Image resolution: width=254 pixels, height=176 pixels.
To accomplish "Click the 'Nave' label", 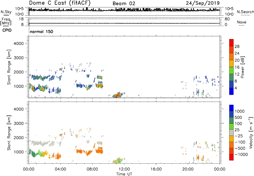I will point(242,22).
